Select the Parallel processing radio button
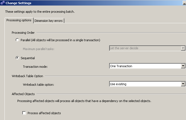This screenshot has height=120, width=186. coord(18,40)
